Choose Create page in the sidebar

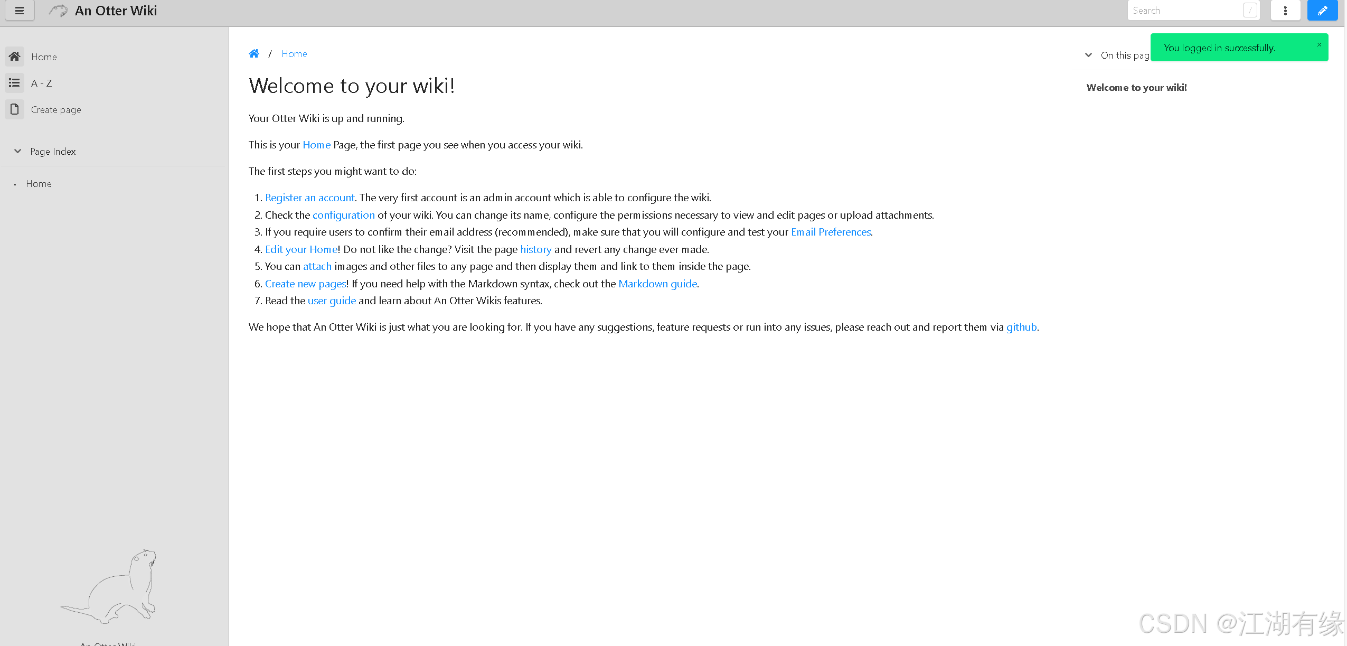[56, 110]
